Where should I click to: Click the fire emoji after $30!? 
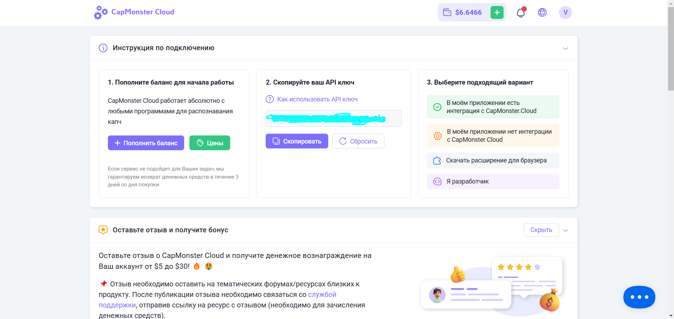197,266
